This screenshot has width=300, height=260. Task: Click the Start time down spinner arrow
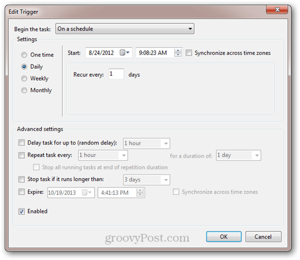[178, 55]
